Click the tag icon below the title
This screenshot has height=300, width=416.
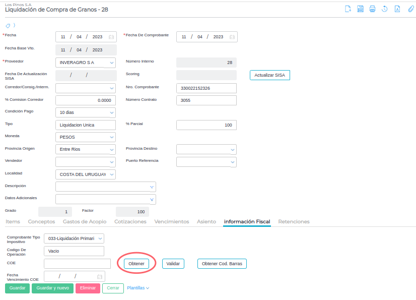(8, 25)
